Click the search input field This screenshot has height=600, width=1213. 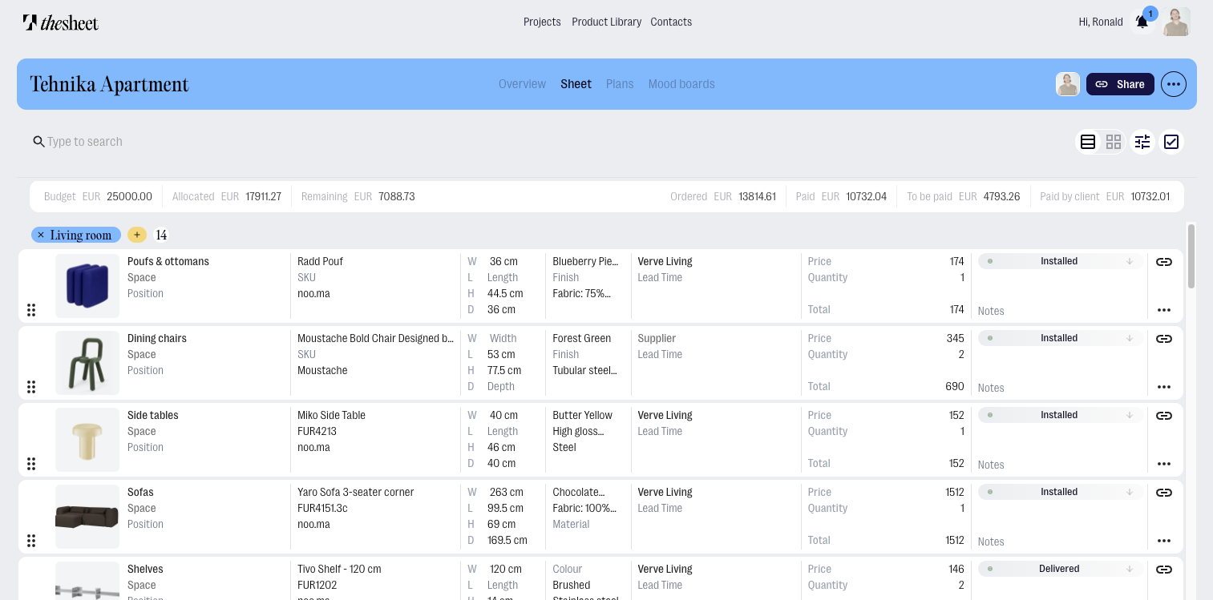pyautogui.click(x=160, y=142)
